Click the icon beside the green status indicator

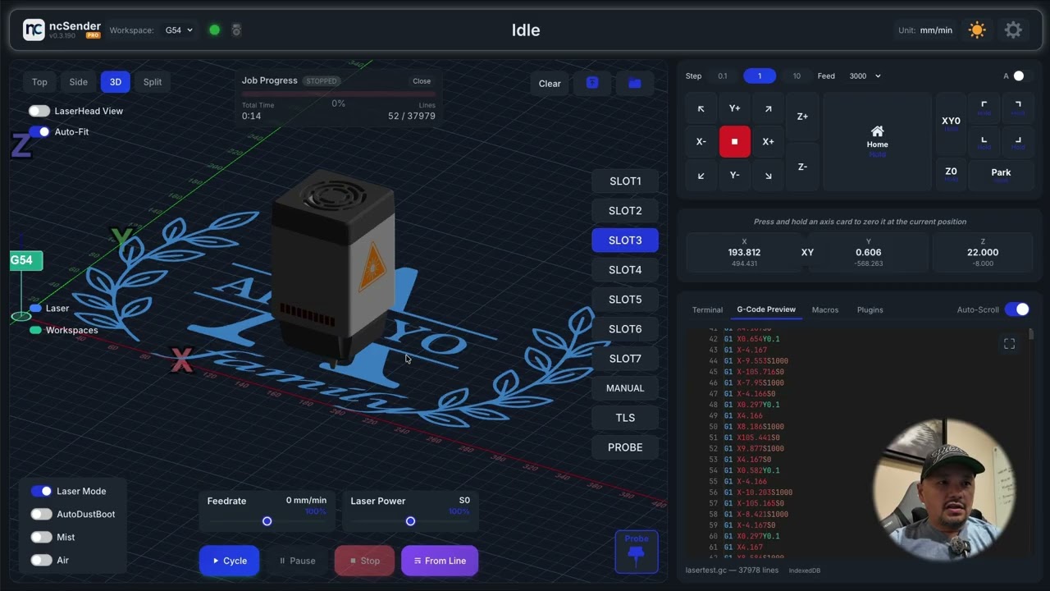click(236, 30)
